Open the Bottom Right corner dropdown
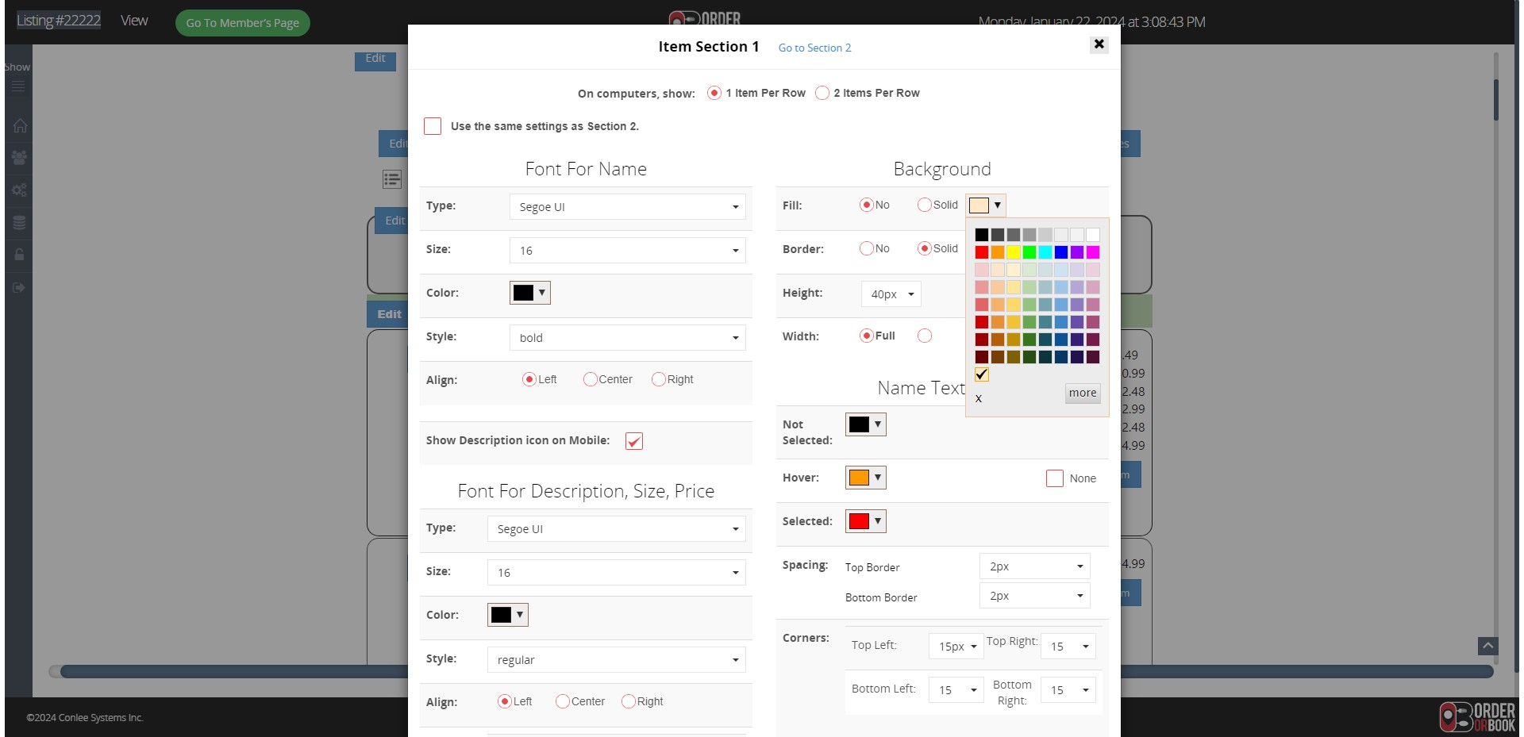The image size is (1524, 737). tap(1068, 690)
